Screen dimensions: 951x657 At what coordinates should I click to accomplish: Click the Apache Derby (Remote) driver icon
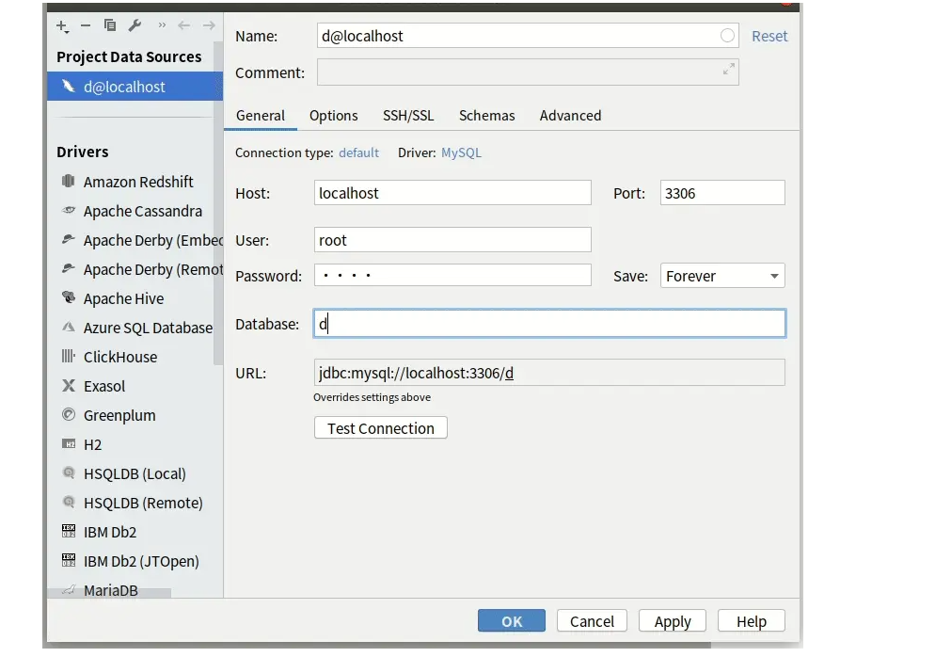(69, 268)
